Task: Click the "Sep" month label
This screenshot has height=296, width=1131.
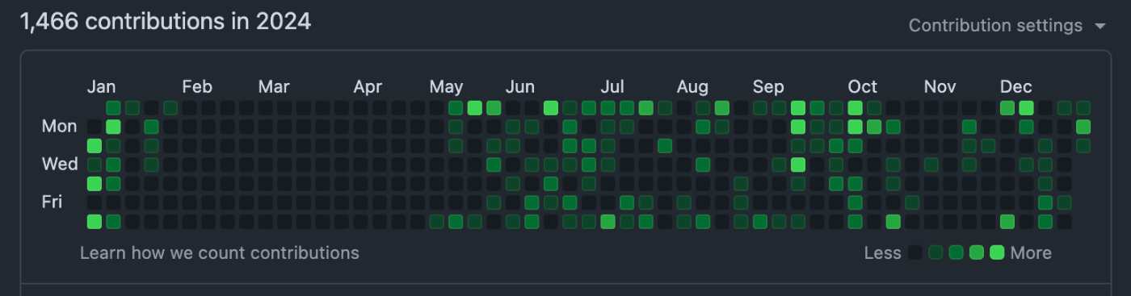Action: pos(768,86)
